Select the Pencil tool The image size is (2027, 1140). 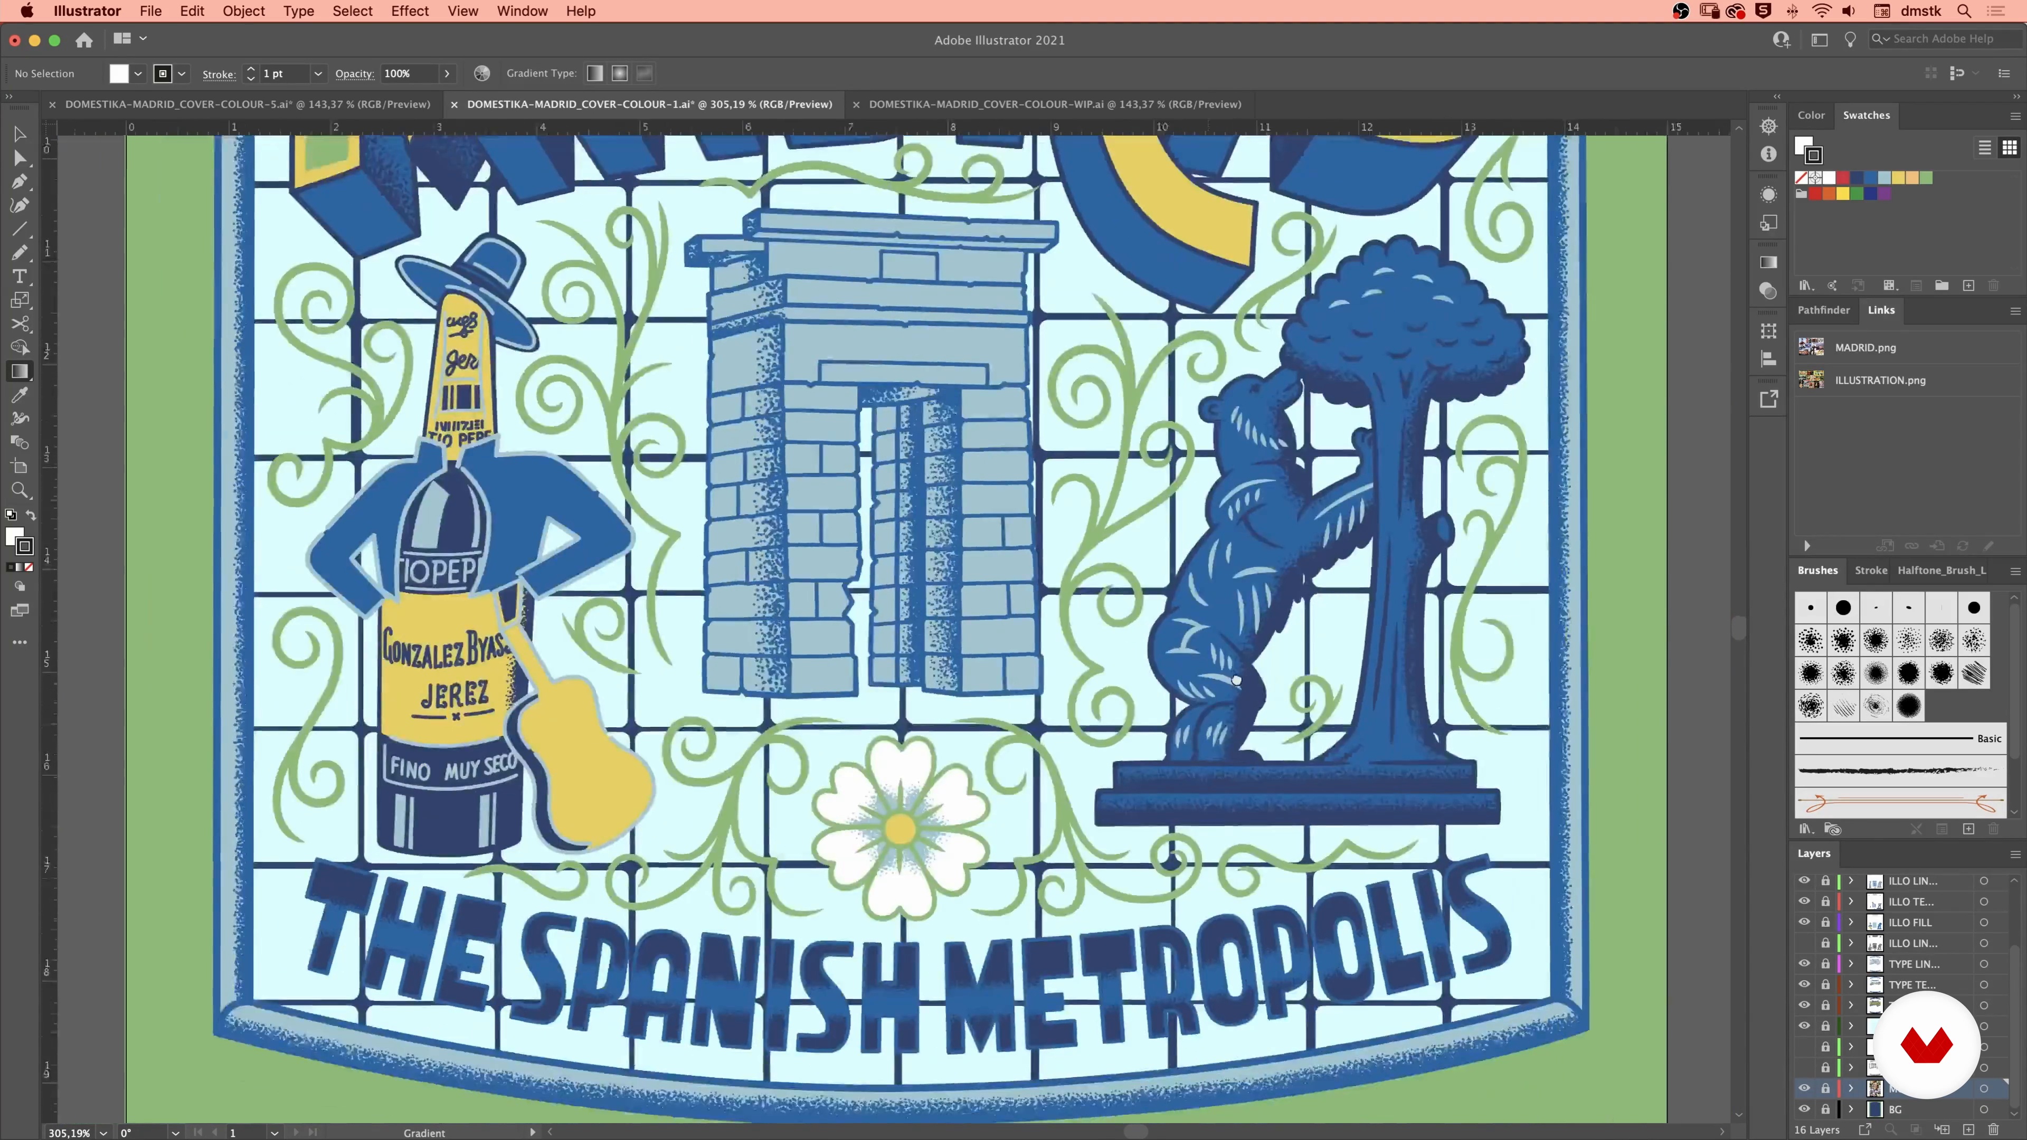tap(20, 253)
